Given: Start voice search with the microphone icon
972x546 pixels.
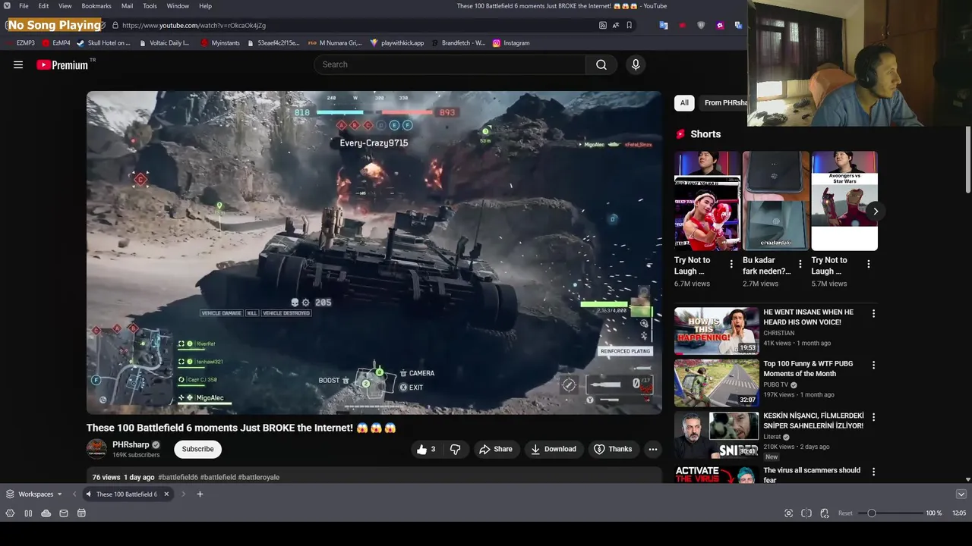Looking at the screenshot, I should coord(636,64).
